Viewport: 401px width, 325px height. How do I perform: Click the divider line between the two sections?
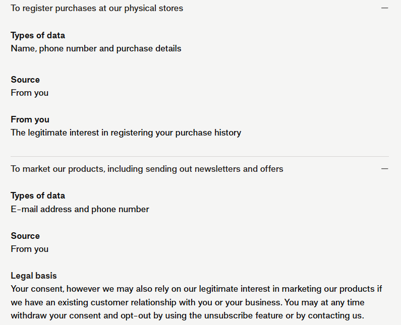pos(200,156)
